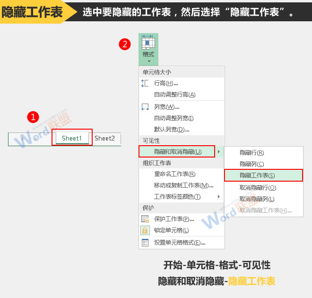This screenshot has width=312, height=298.
Task: Choose 重命名工作表(R)
Action: [182, 174]
